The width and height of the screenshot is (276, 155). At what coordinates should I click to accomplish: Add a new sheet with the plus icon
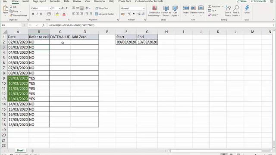[32, 151]
